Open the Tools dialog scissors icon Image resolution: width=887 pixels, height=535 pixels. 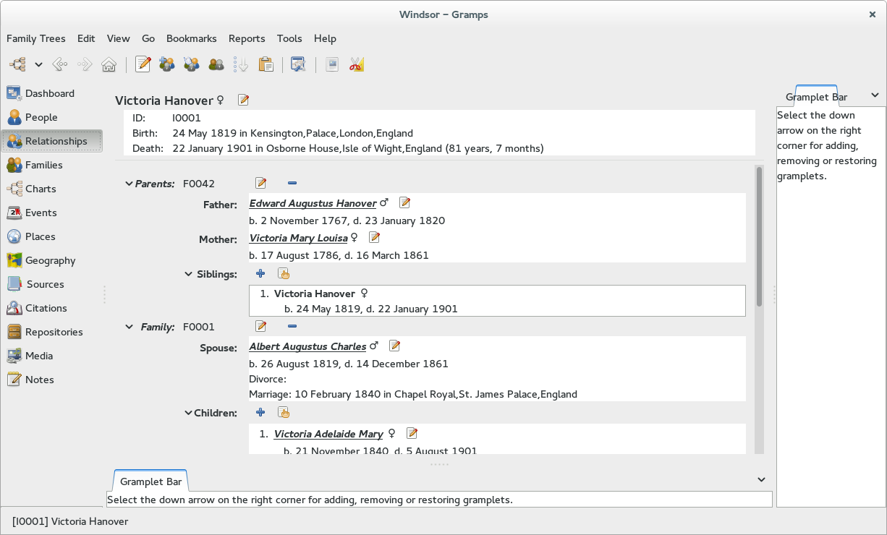click(357, 64)
